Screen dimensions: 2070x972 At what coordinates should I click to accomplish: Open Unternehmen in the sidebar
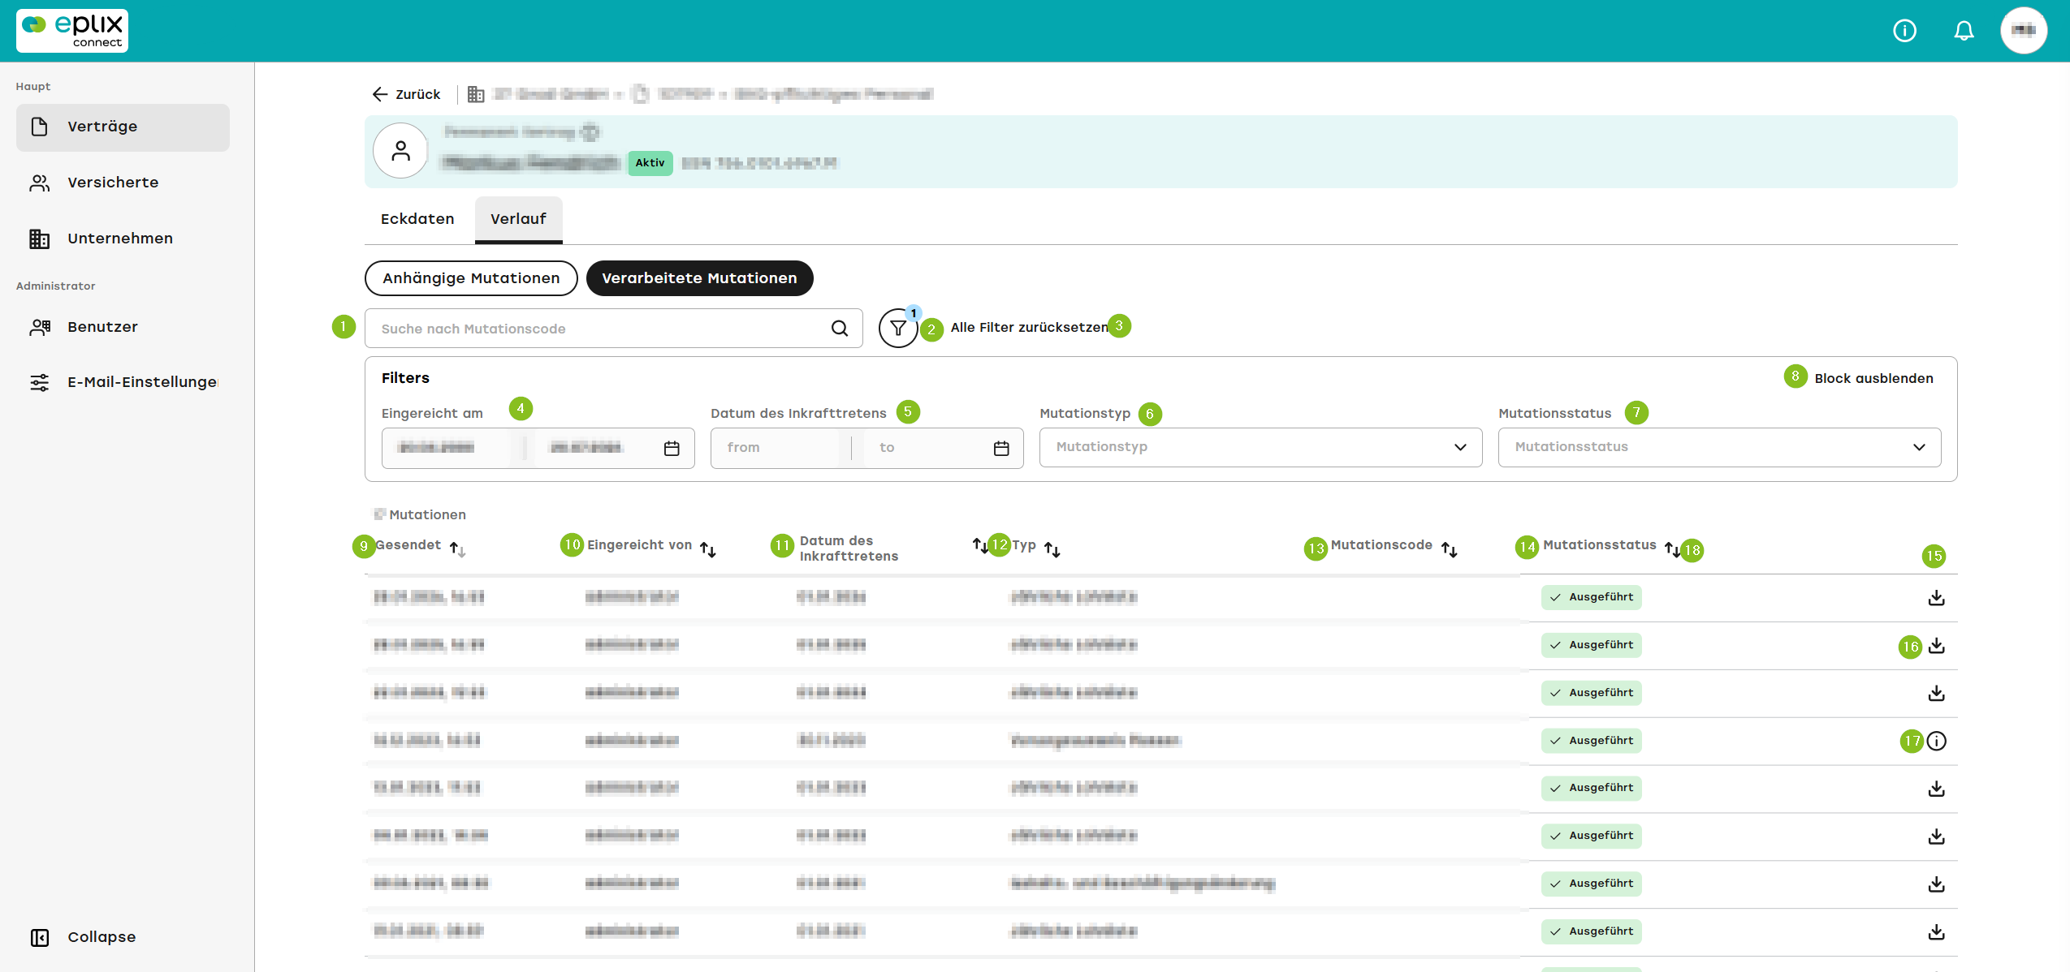coord(123,239)
